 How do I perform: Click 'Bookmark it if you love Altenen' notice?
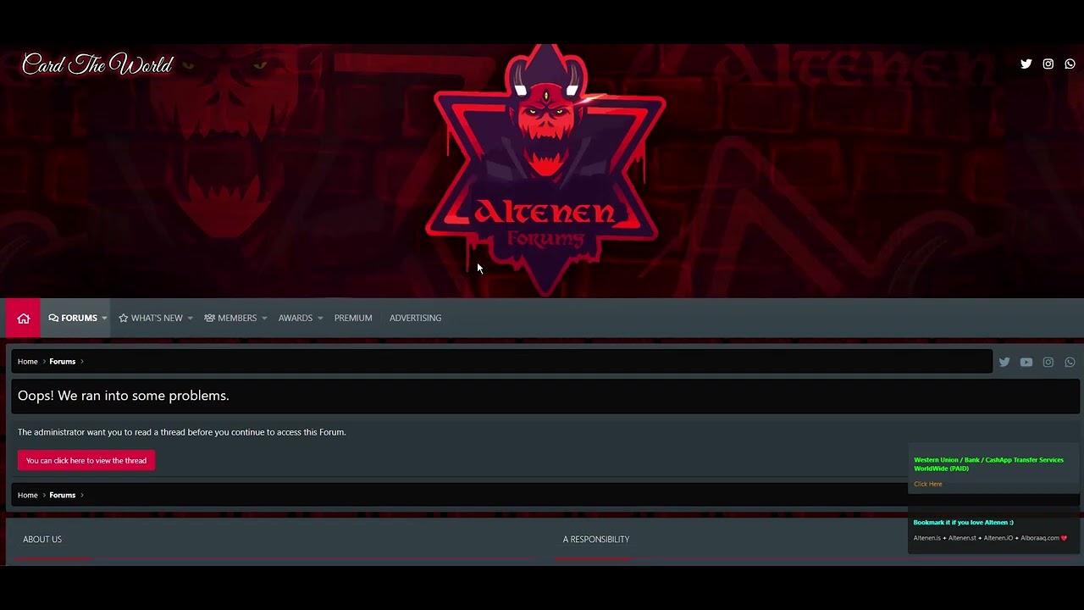click(x=964, y=523)
